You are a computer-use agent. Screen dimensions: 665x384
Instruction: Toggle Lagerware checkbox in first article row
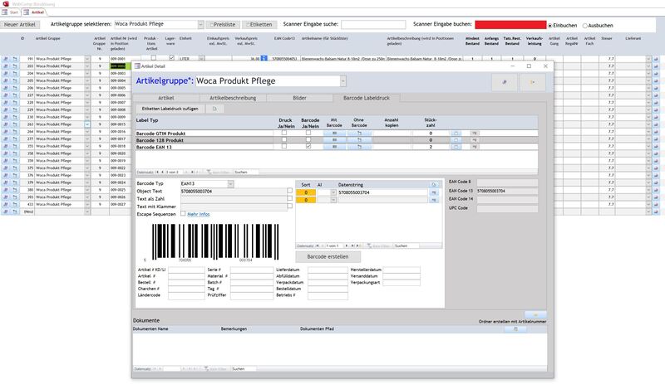pos(171,57)
